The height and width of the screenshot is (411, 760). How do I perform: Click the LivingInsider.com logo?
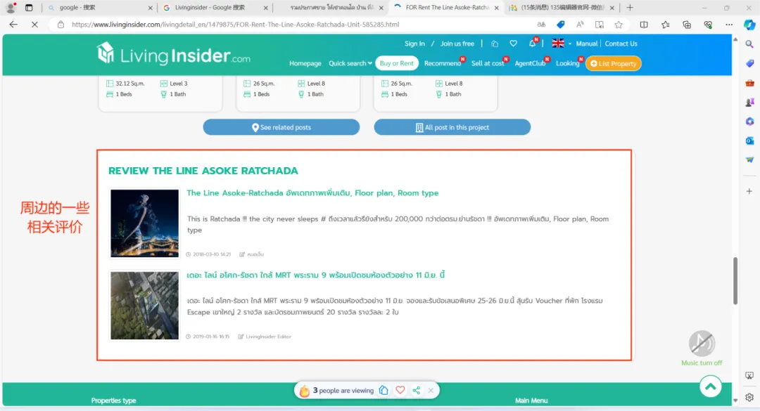[173, 53]
